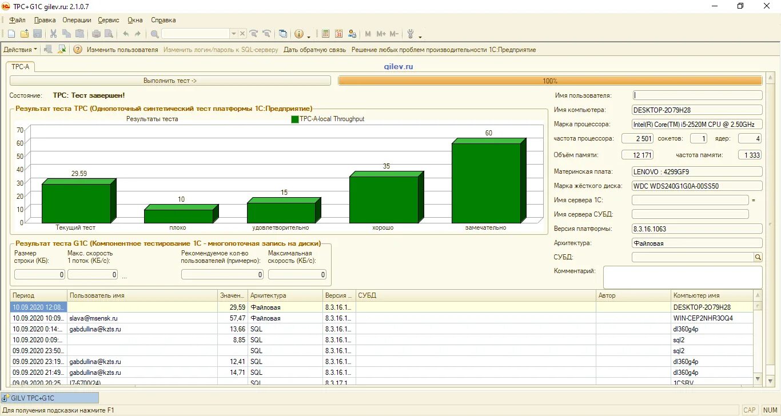Select the row with slava@msensk.ru
781x416 pixels.
(x=382, y=318)
